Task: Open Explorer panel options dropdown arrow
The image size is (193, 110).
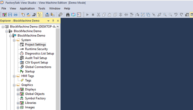Action: tap(48, 21)
